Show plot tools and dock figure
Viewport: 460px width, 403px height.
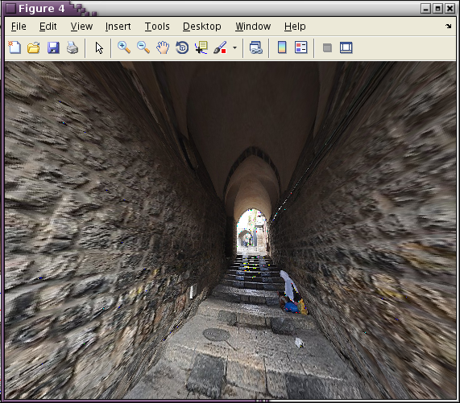346,47
